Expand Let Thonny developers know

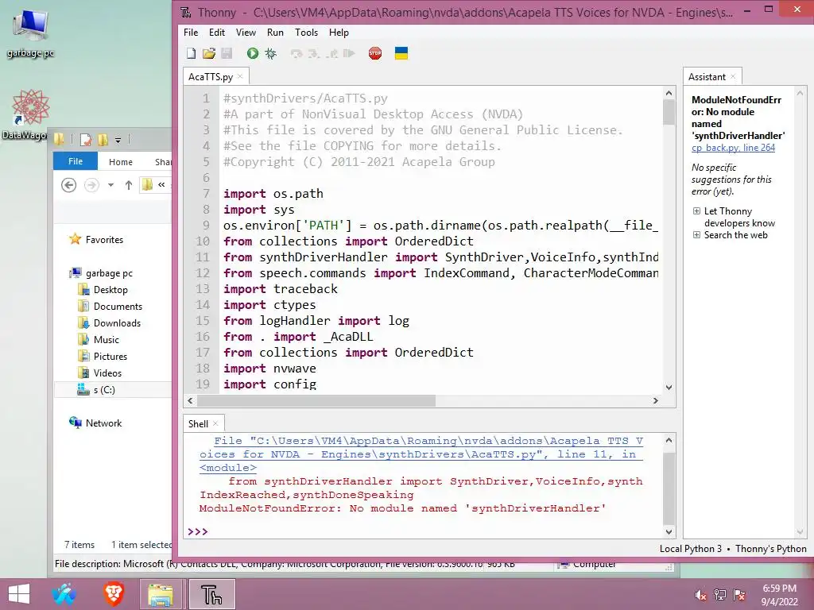(x=696, y=211)
